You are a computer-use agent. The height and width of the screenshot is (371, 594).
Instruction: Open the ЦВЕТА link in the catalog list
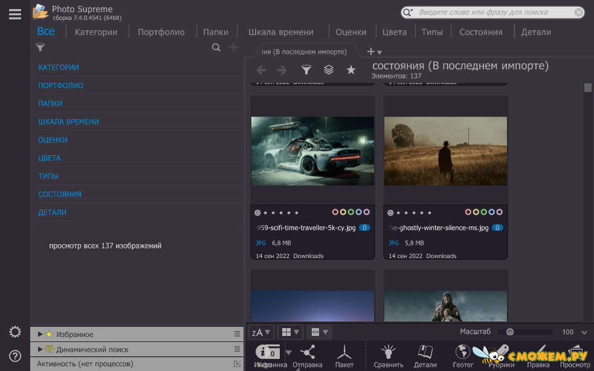[x=49, y=158]
